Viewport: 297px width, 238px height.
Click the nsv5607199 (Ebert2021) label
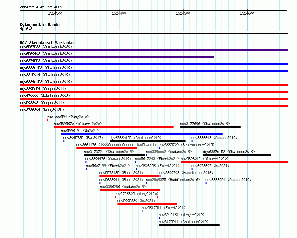pos(108,166)
